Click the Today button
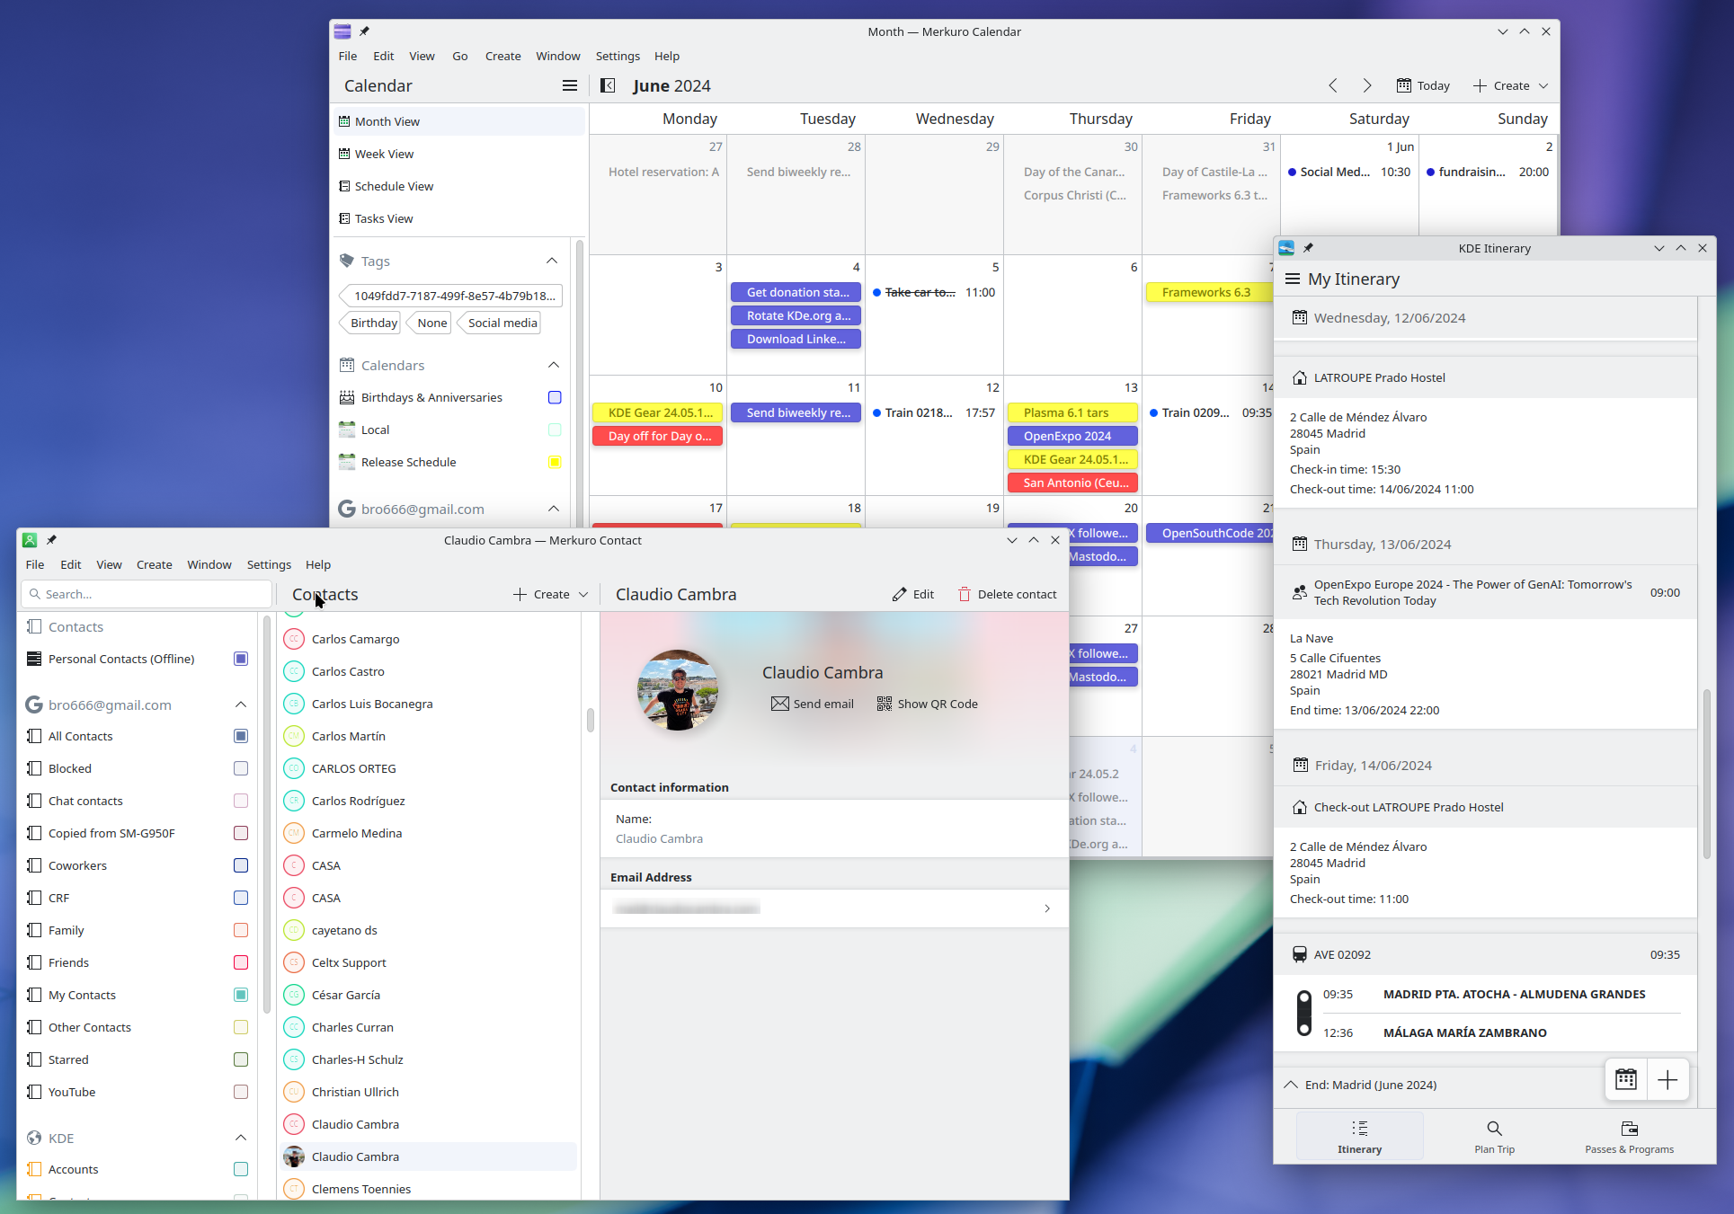This screenshot has width=1734, height=1214. [1423, 85]
